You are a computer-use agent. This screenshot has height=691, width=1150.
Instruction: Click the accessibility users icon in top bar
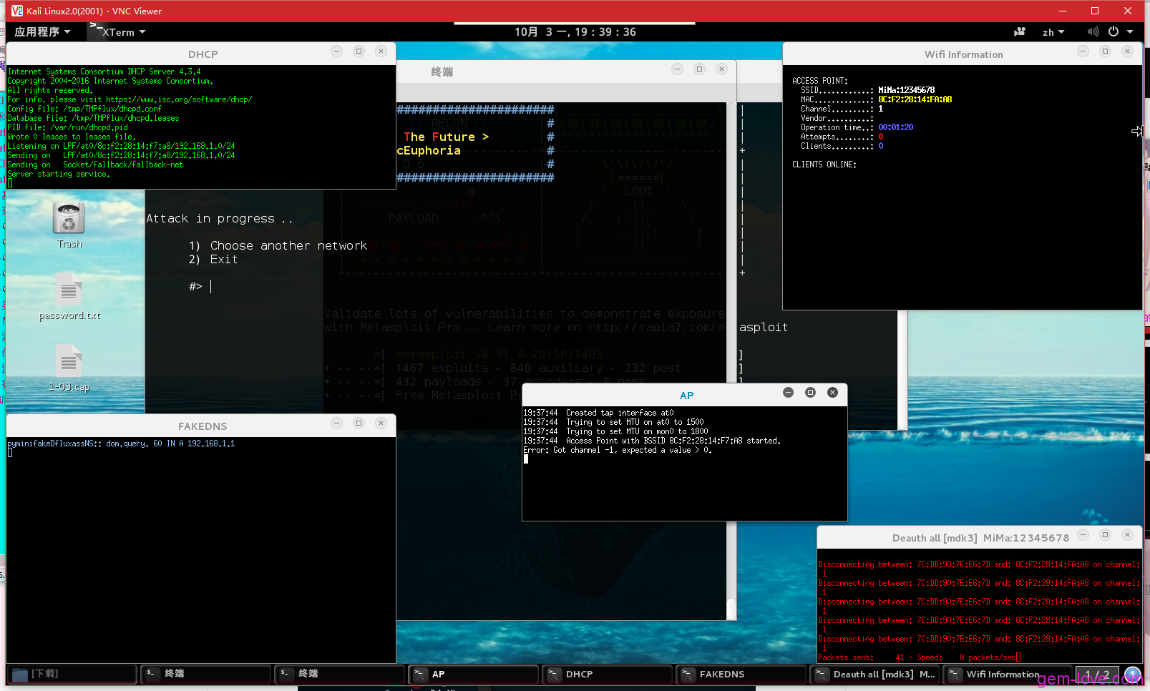(x=1020, y=32)
